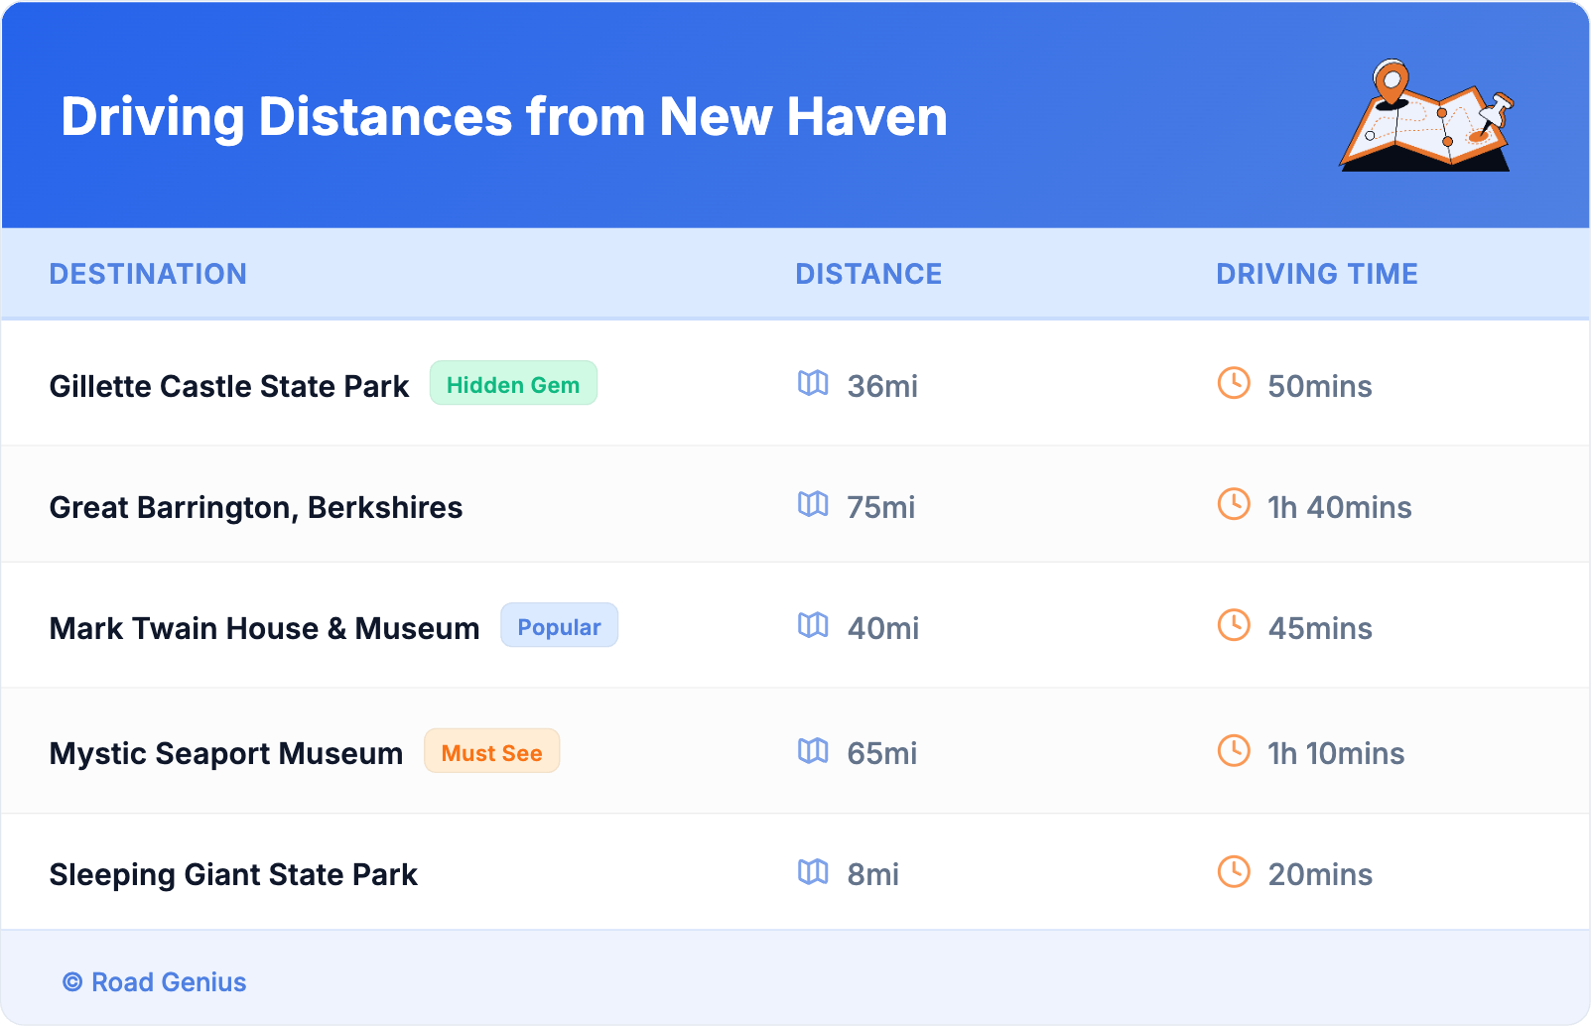Screen dimensions: 1592x1026
Task: Click the clock icon beside 20mins
Action: point(1234,871)
